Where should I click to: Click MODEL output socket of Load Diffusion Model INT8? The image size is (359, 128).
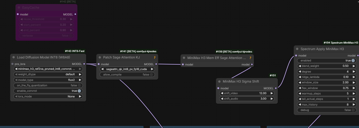coord(84,64)
